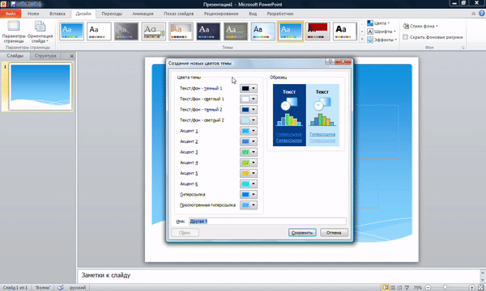Open the Шрифты theme fonts menu
The width and height of the screenshot is (486, 291).
(x=382, y=32)
